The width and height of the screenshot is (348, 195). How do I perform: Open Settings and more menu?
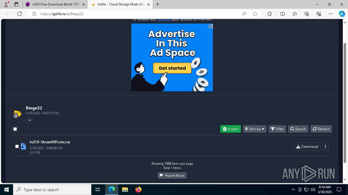pos(331,14)
